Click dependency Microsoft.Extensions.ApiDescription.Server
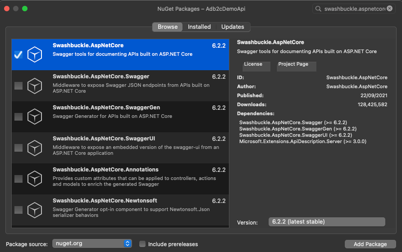This screenshot has height=252, width=402. (x=303, y=141)
